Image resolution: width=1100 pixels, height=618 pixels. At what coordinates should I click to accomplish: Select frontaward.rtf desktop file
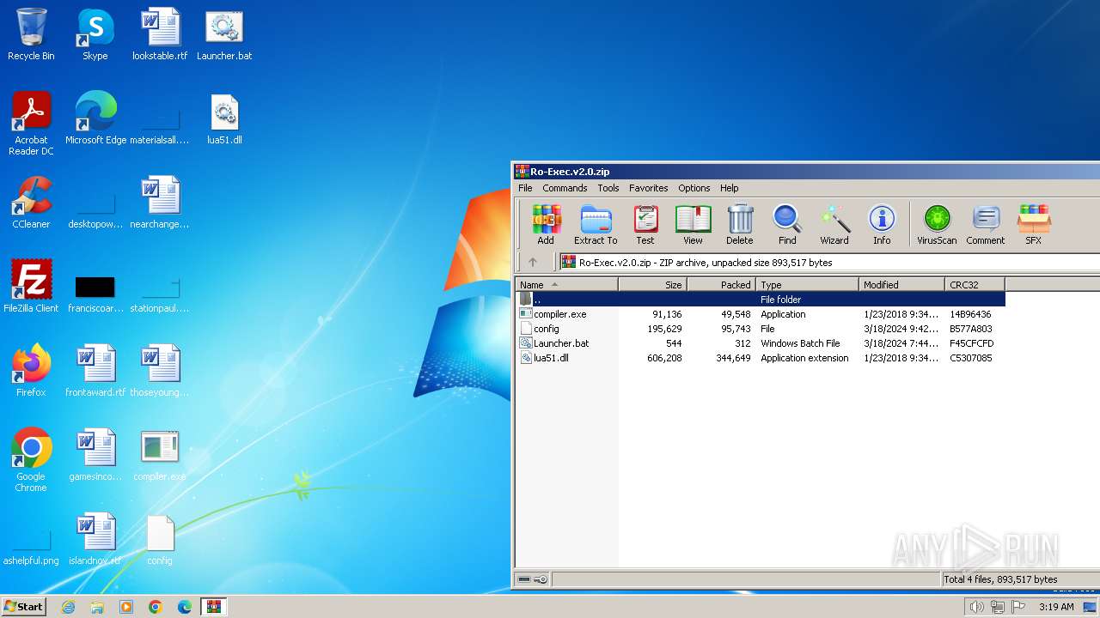click(95, 371)
